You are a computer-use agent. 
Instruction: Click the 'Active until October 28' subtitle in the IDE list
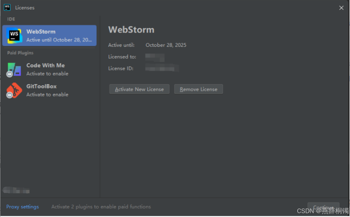(x=59, y=40)
